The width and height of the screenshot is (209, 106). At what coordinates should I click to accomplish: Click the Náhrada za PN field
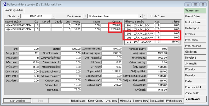tap(157, 49)
